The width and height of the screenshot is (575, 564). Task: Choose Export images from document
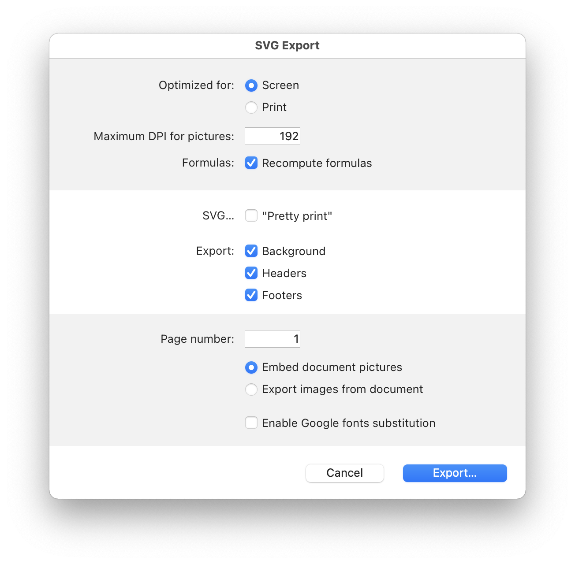pyautogui.click(x=251, y=390)
